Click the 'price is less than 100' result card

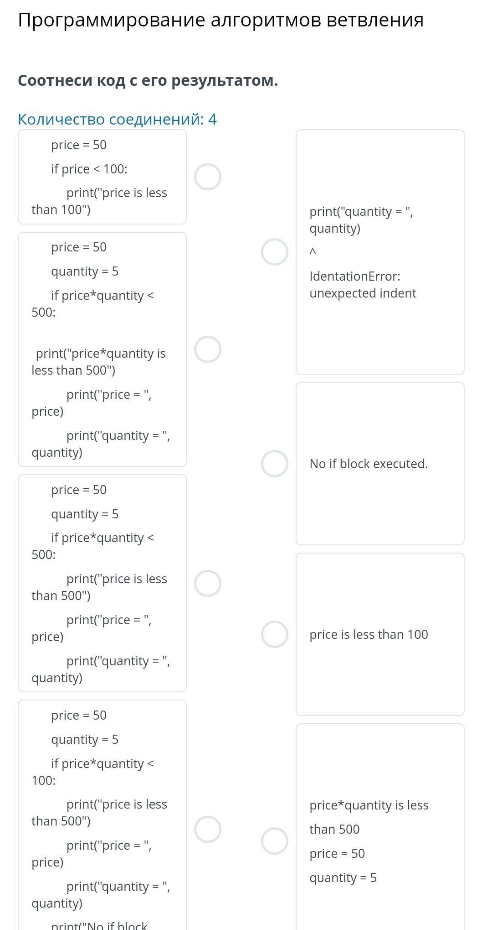tap(380, 634)
